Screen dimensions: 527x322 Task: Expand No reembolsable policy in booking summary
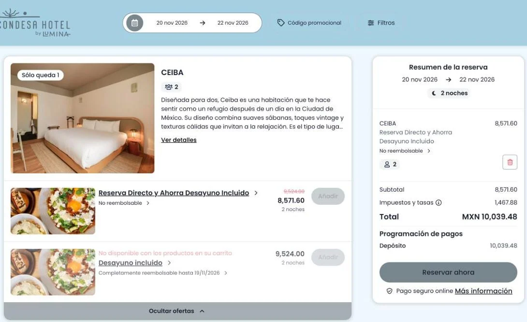pos(405,151)
